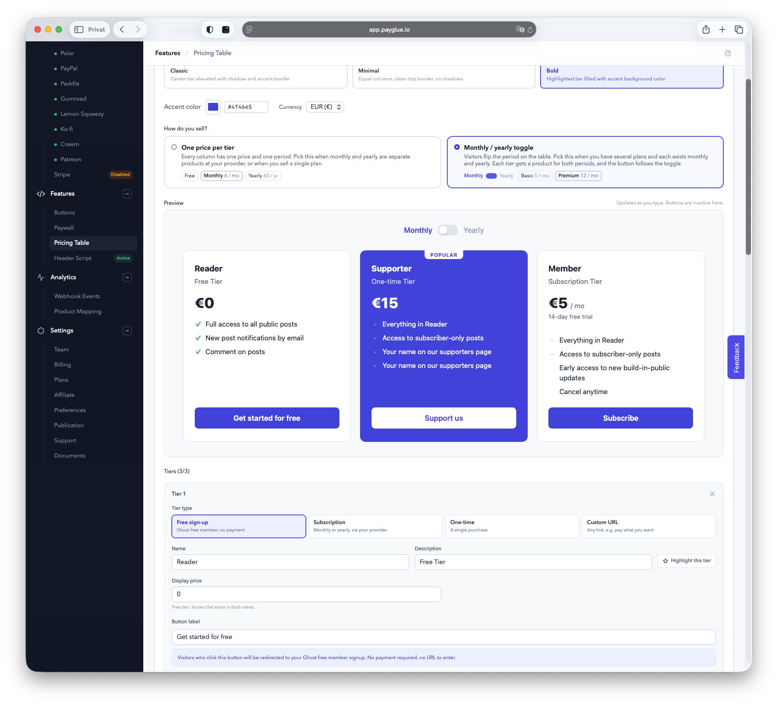
Task: Open the vertical Feedback tab
Action: pyautogui.click(x=736, y=357)
